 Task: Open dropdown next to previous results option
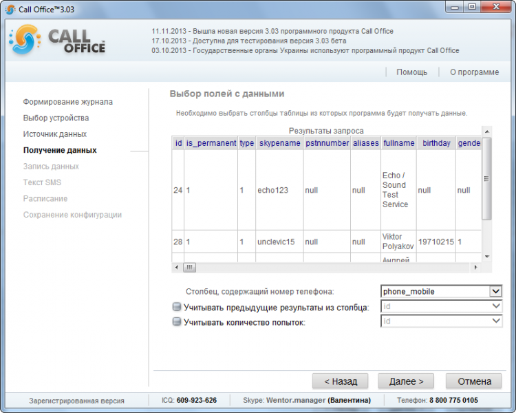click(495, 306)
